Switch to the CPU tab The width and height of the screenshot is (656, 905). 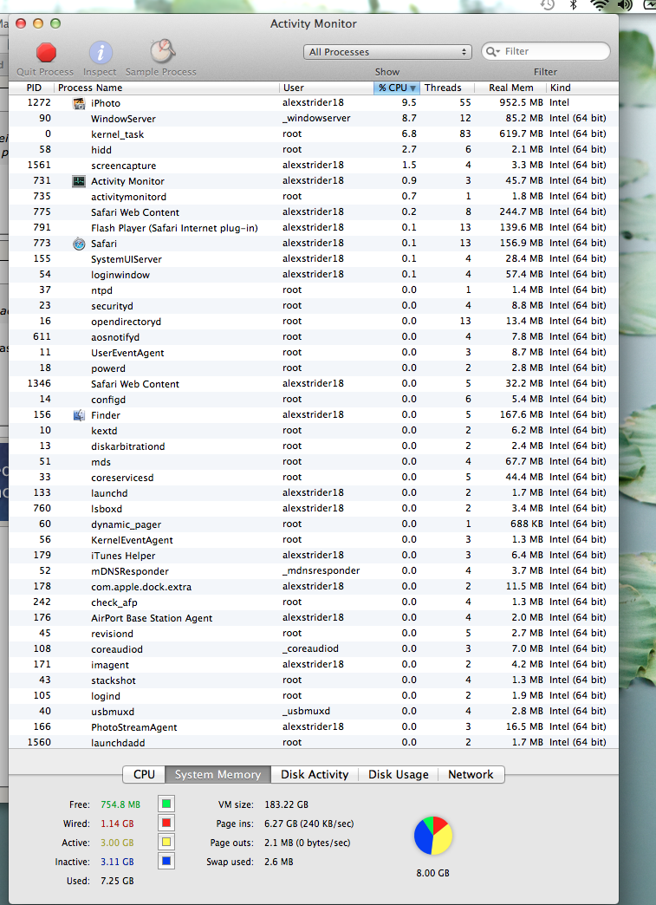click(x=144, y=775)
